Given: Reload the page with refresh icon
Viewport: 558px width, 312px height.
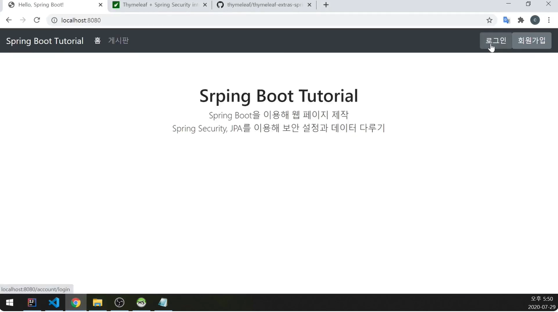Looking at the screenshot, I should pyautogui.click(x=37, y=20).
